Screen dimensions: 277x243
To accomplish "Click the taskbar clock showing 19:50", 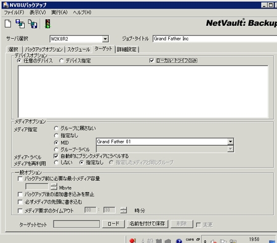I will pyautogui.click(x=254, y=239).
